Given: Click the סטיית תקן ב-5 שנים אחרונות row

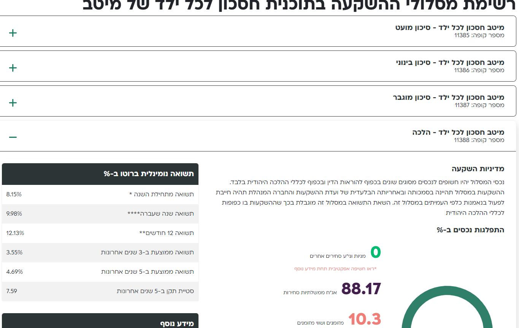Looking at the screenshot, I should click(100, 291).
